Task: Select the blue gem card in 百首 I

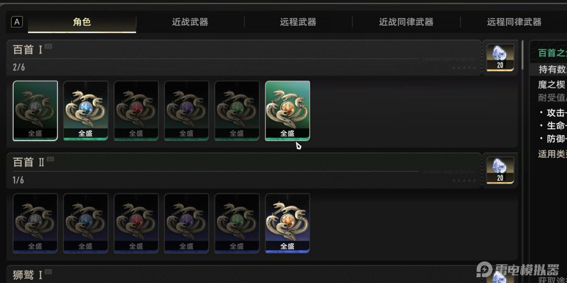Action: pos(86,111)
